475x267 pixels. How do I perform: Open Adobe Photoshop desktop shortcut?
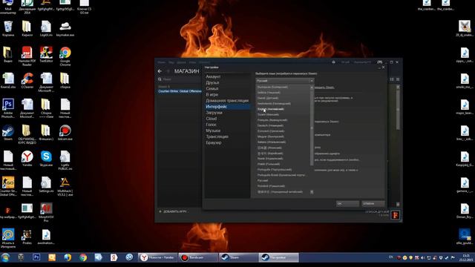pos(8,108)
